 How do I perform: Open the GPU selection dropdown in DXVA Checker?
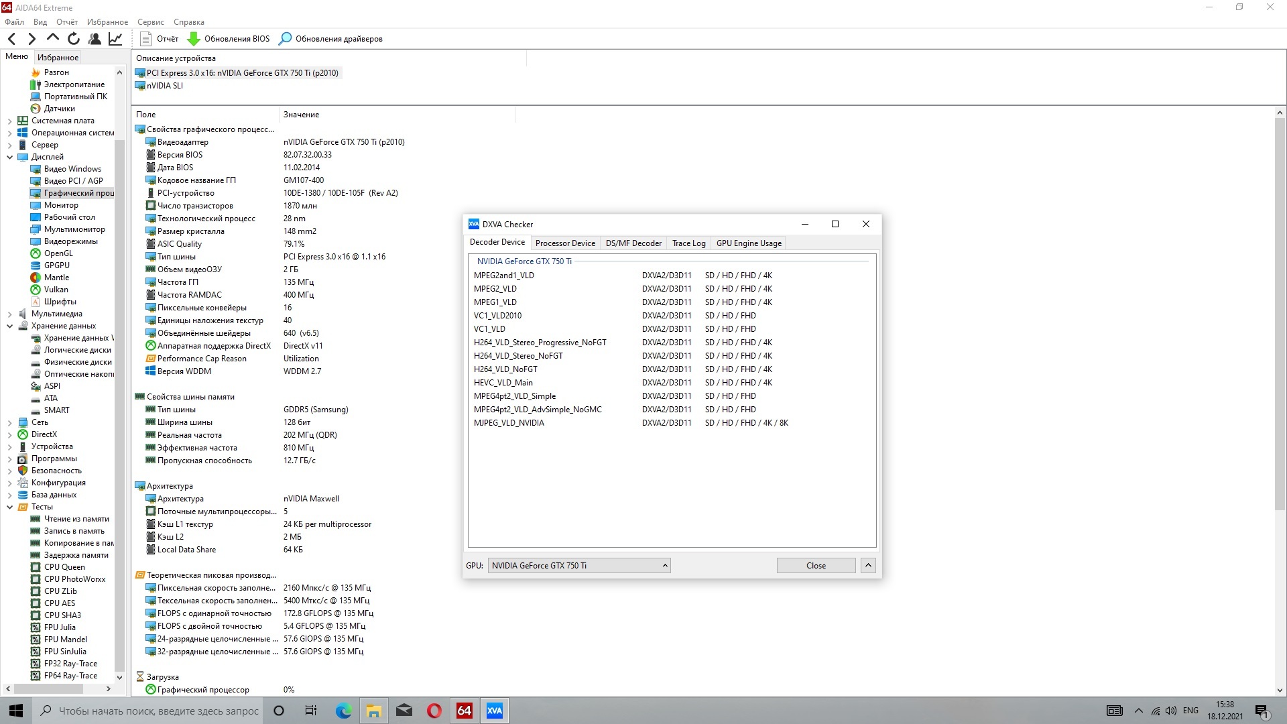[x=579, y=566]
